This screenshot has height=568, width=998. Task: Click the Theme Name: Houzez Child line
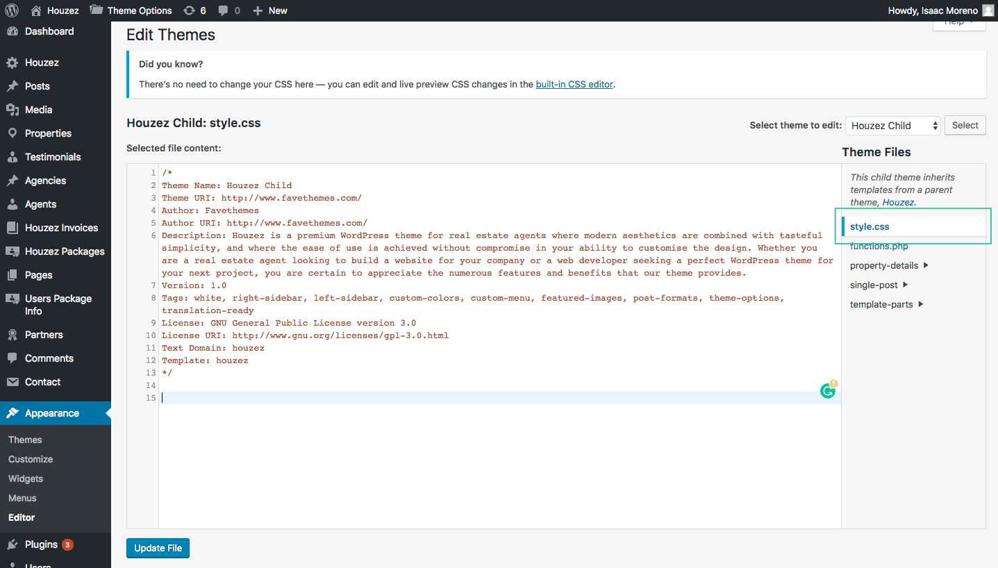227,185
